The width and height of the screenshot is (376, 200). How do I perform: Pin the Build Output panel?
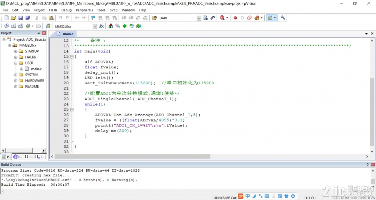coord(368,164)
